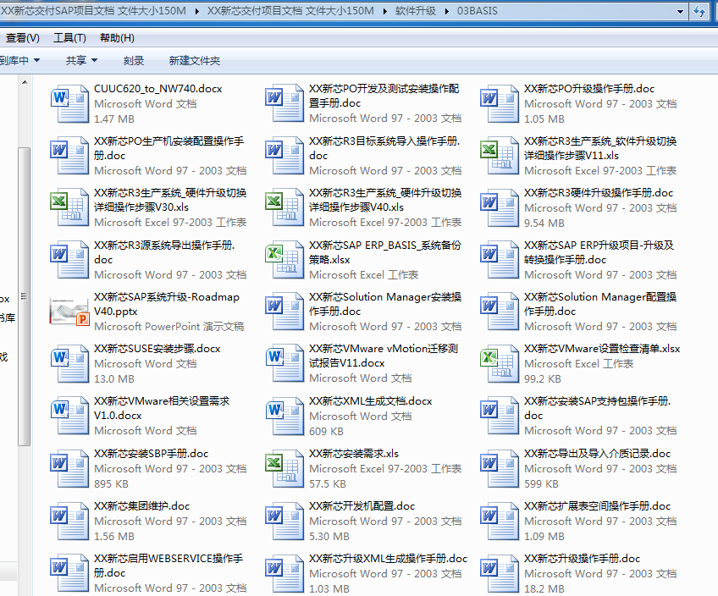Click the Word icon of CUUC620_to_NW740.docx
This screenshot has height=596, width=718.
69,103
